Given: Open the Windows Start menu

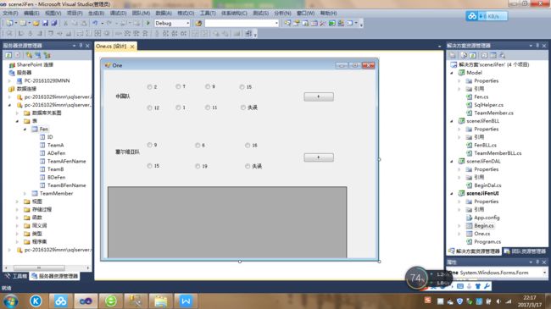Looking at the screenshot, I should point(10,301).
